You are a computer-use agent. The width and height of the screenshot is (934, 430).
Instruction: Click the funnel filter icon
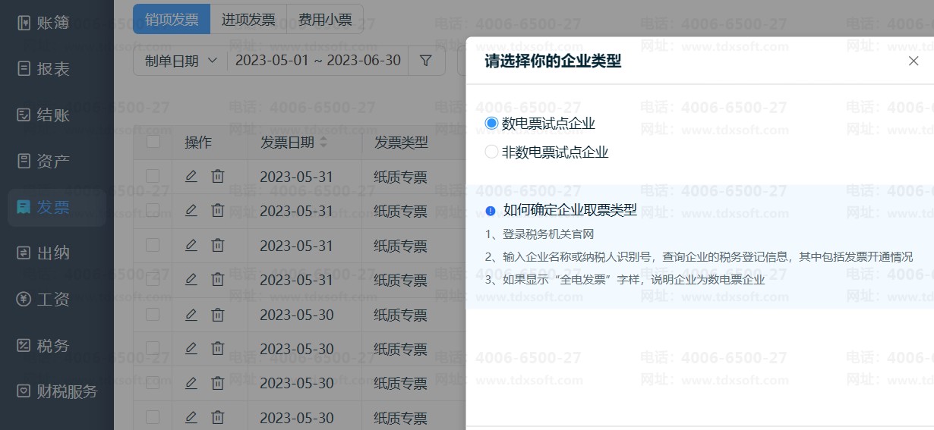pyautogui.click(x=426, y=61)
